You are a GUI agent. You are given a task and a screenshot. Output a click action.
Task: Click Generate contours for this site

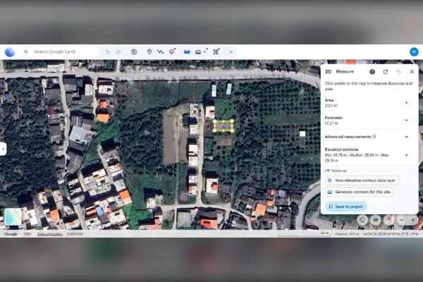(x=360, y=192)
